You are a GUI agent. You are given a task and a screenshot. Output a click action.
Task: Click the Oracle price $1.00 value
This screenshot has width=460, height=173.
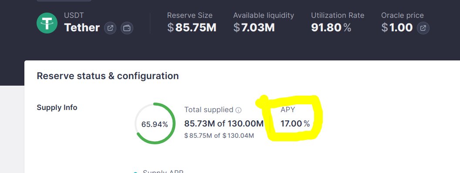[x=397, y=27]
